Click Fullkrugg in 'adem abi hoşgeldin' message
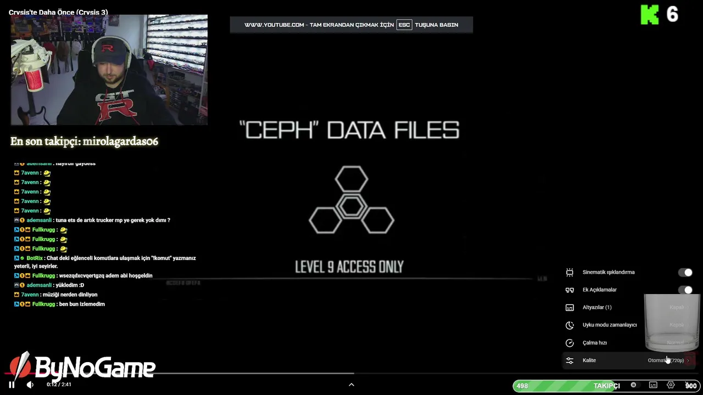 coord(44,275)
